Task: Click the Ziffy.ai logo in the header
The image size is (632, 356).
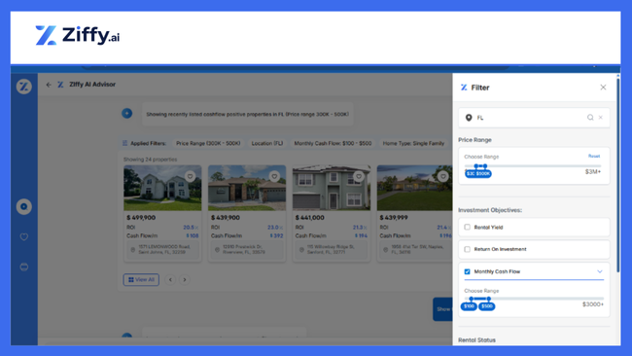Action: coord(78,35)
